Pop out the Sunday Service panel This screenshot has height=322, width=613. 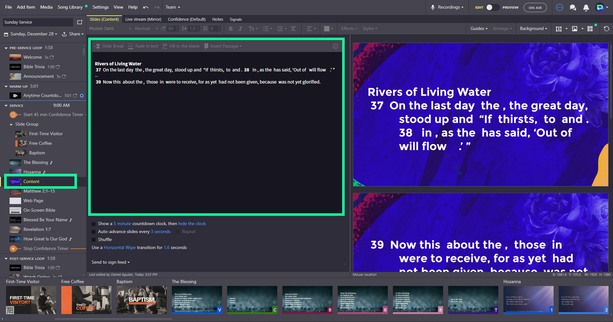coord(80,22)
